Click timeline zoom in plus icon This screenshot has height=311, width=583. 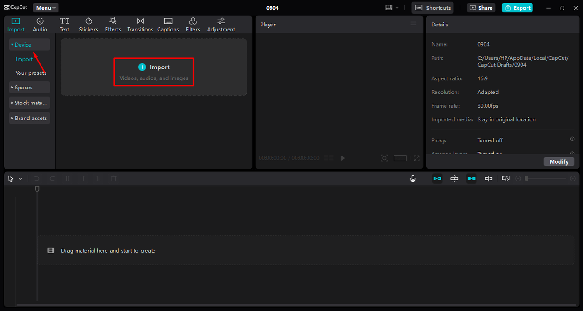point(573,179)
